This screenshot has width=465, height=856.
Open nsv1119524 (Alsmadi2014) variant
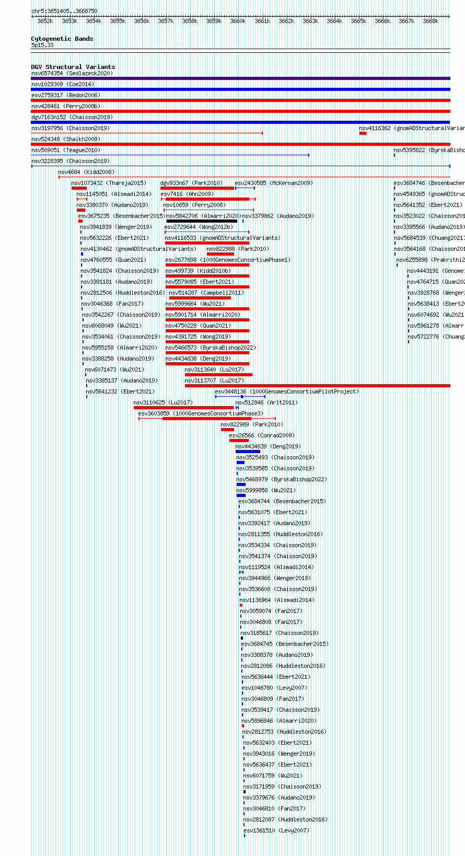[276, 567]
